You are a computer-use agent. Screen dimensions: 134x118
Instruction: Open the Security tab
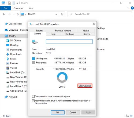pyautogui.click(x=39, y=31)
